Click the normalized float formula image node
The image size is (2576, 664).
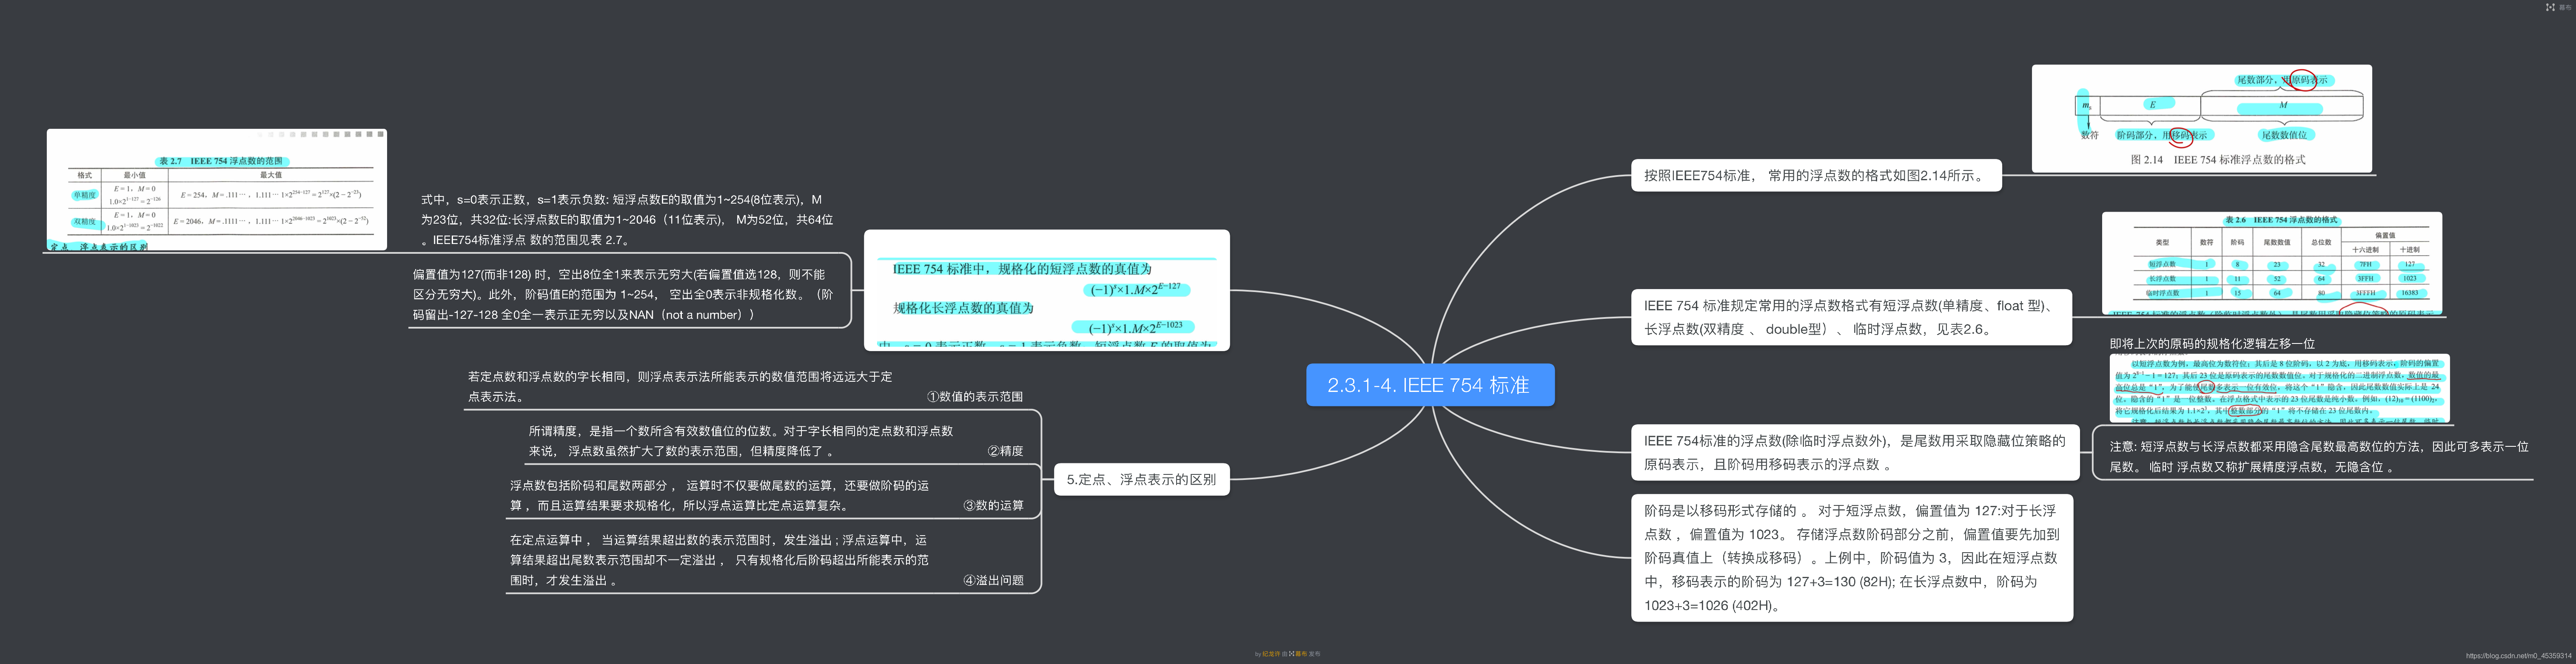tap(1046, 290)
